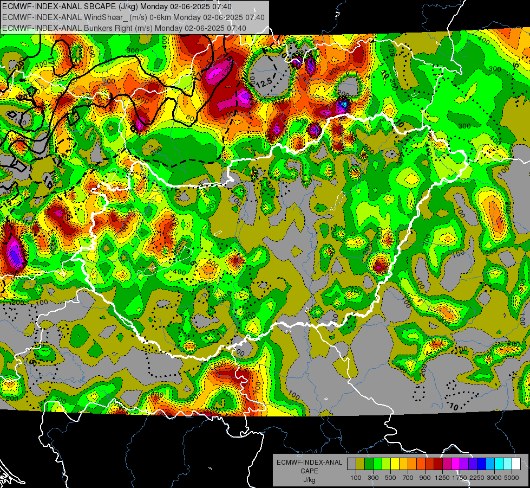Screen dimensions: 530x488
Task: Select the dark red swatch left of 1250
Action: click(x=439, y=464)
